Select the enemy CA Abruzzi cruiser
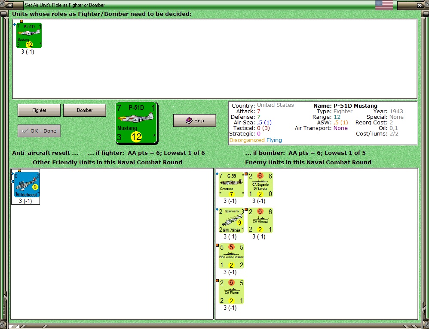The height and width of the screenshot is (329, 429). click(260, 220)
